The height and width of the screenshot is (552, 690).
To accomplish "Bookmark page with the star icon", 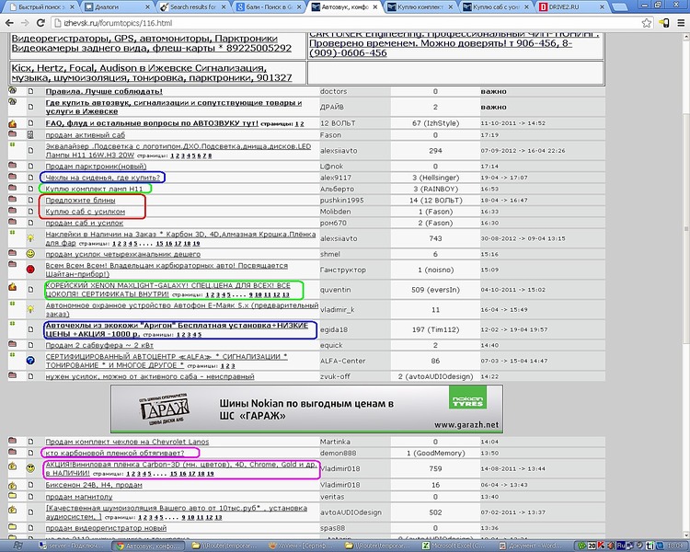I will coord(647,23).
